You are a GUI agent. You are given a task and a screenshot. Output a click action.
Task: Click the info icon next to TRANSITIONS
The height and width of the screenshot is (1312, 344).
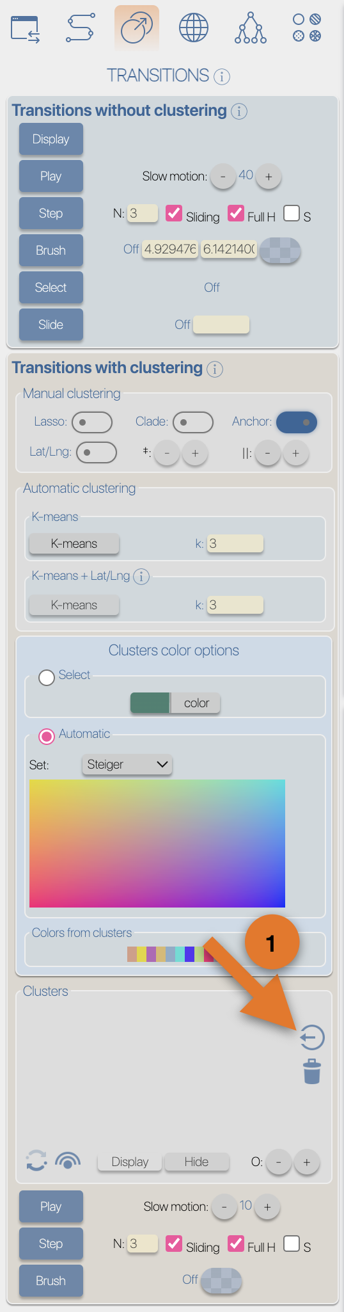[x=222, y=77]
